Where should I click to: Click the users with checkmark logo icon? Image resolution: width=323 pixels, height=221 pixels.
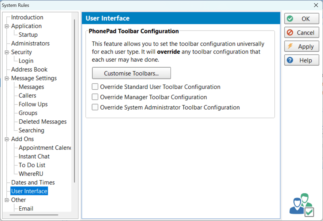coord(302,205)
